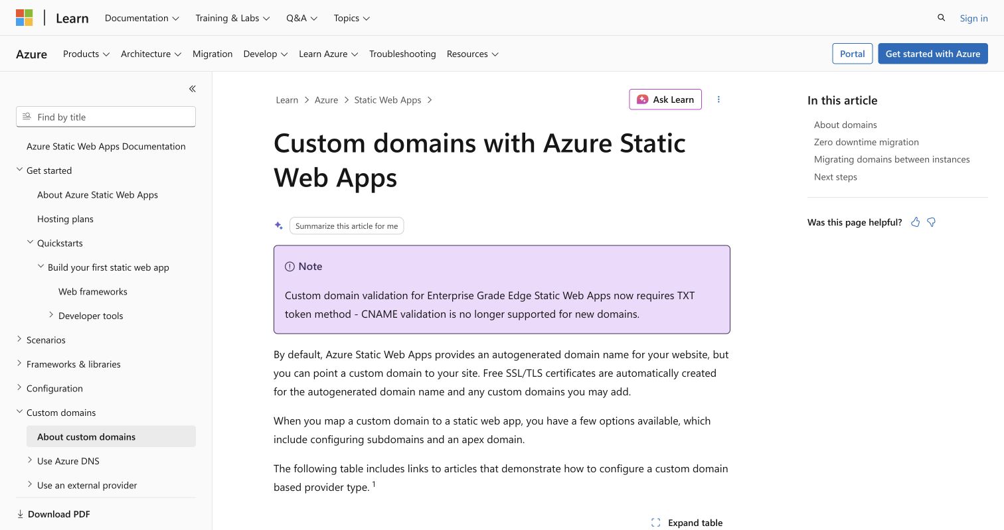This screenshot has height=530, width=1004.
Task: Collapse the table of contents sidebar
Action: coord(192,89)
